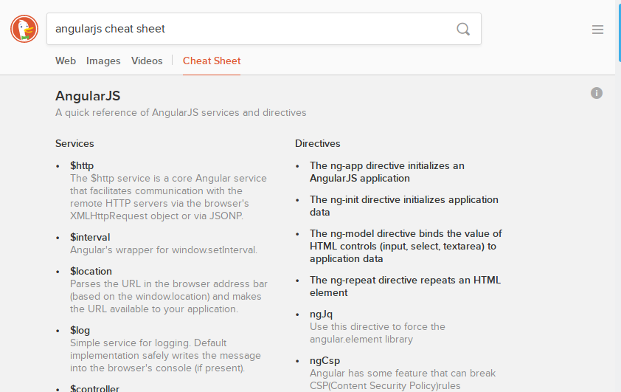Click the magnifying glass search icon
The height and width of the screenshot is (392, 621).
coord(463,30)
